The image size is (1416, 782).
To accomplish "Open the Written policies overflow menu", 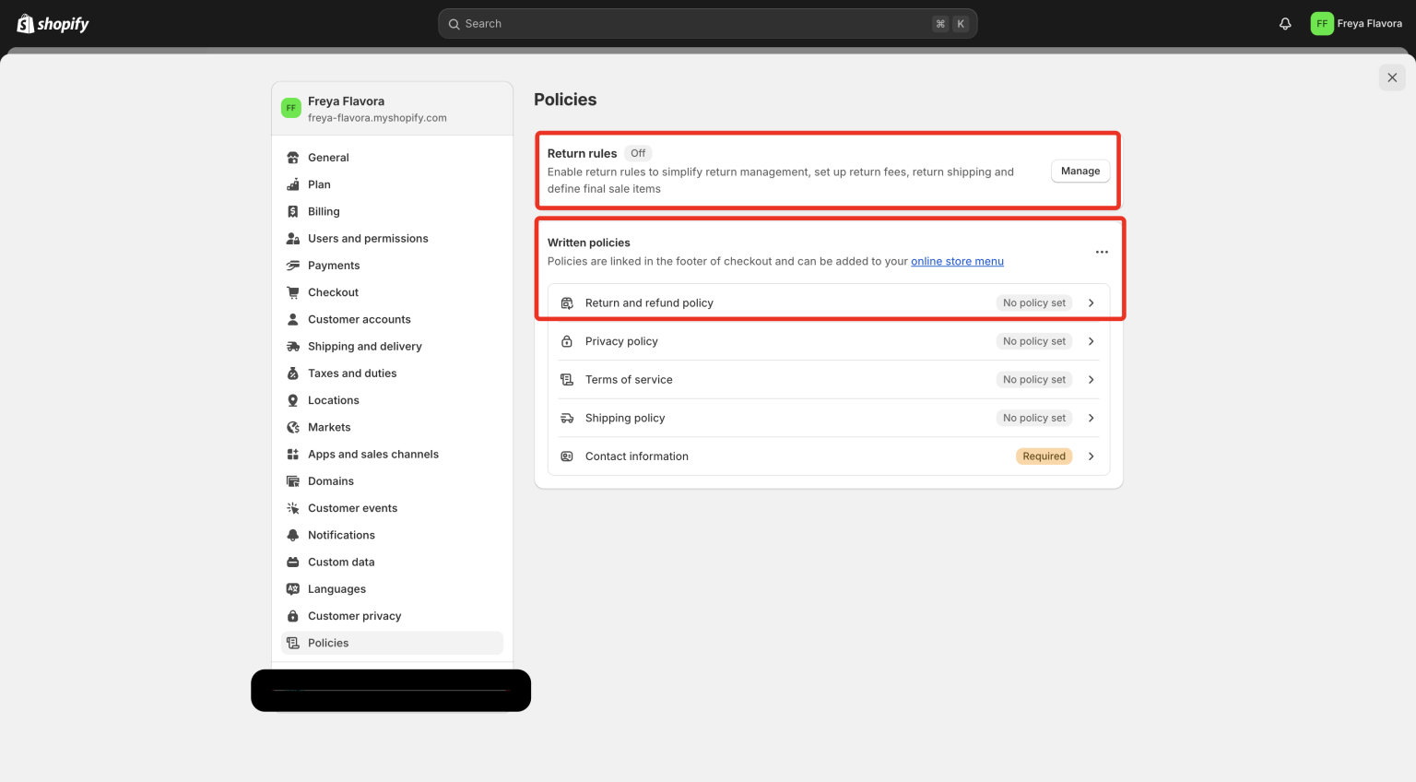I will pos(1102,251).
